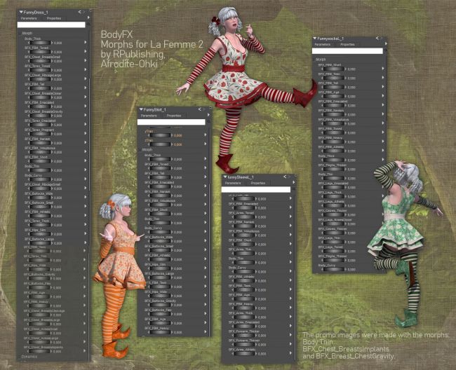Open the funnySleeveL_1 title dropdown
Viewport: 456px width, 370px height.
click(225, 177)
